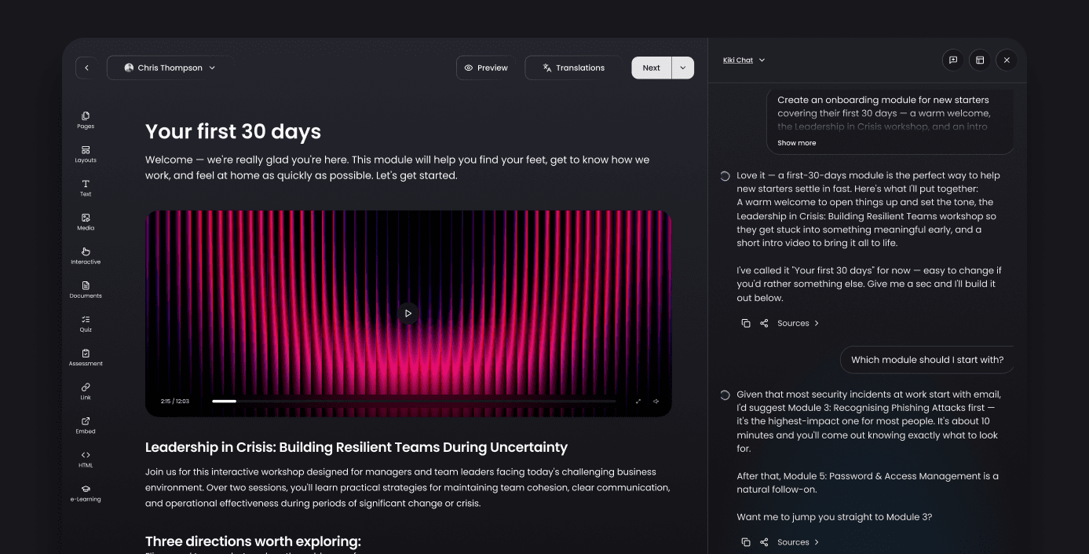This screenshot has height=554, width=1089.
Task: Open the HTML block tool
Action: [x=86, y=459]
